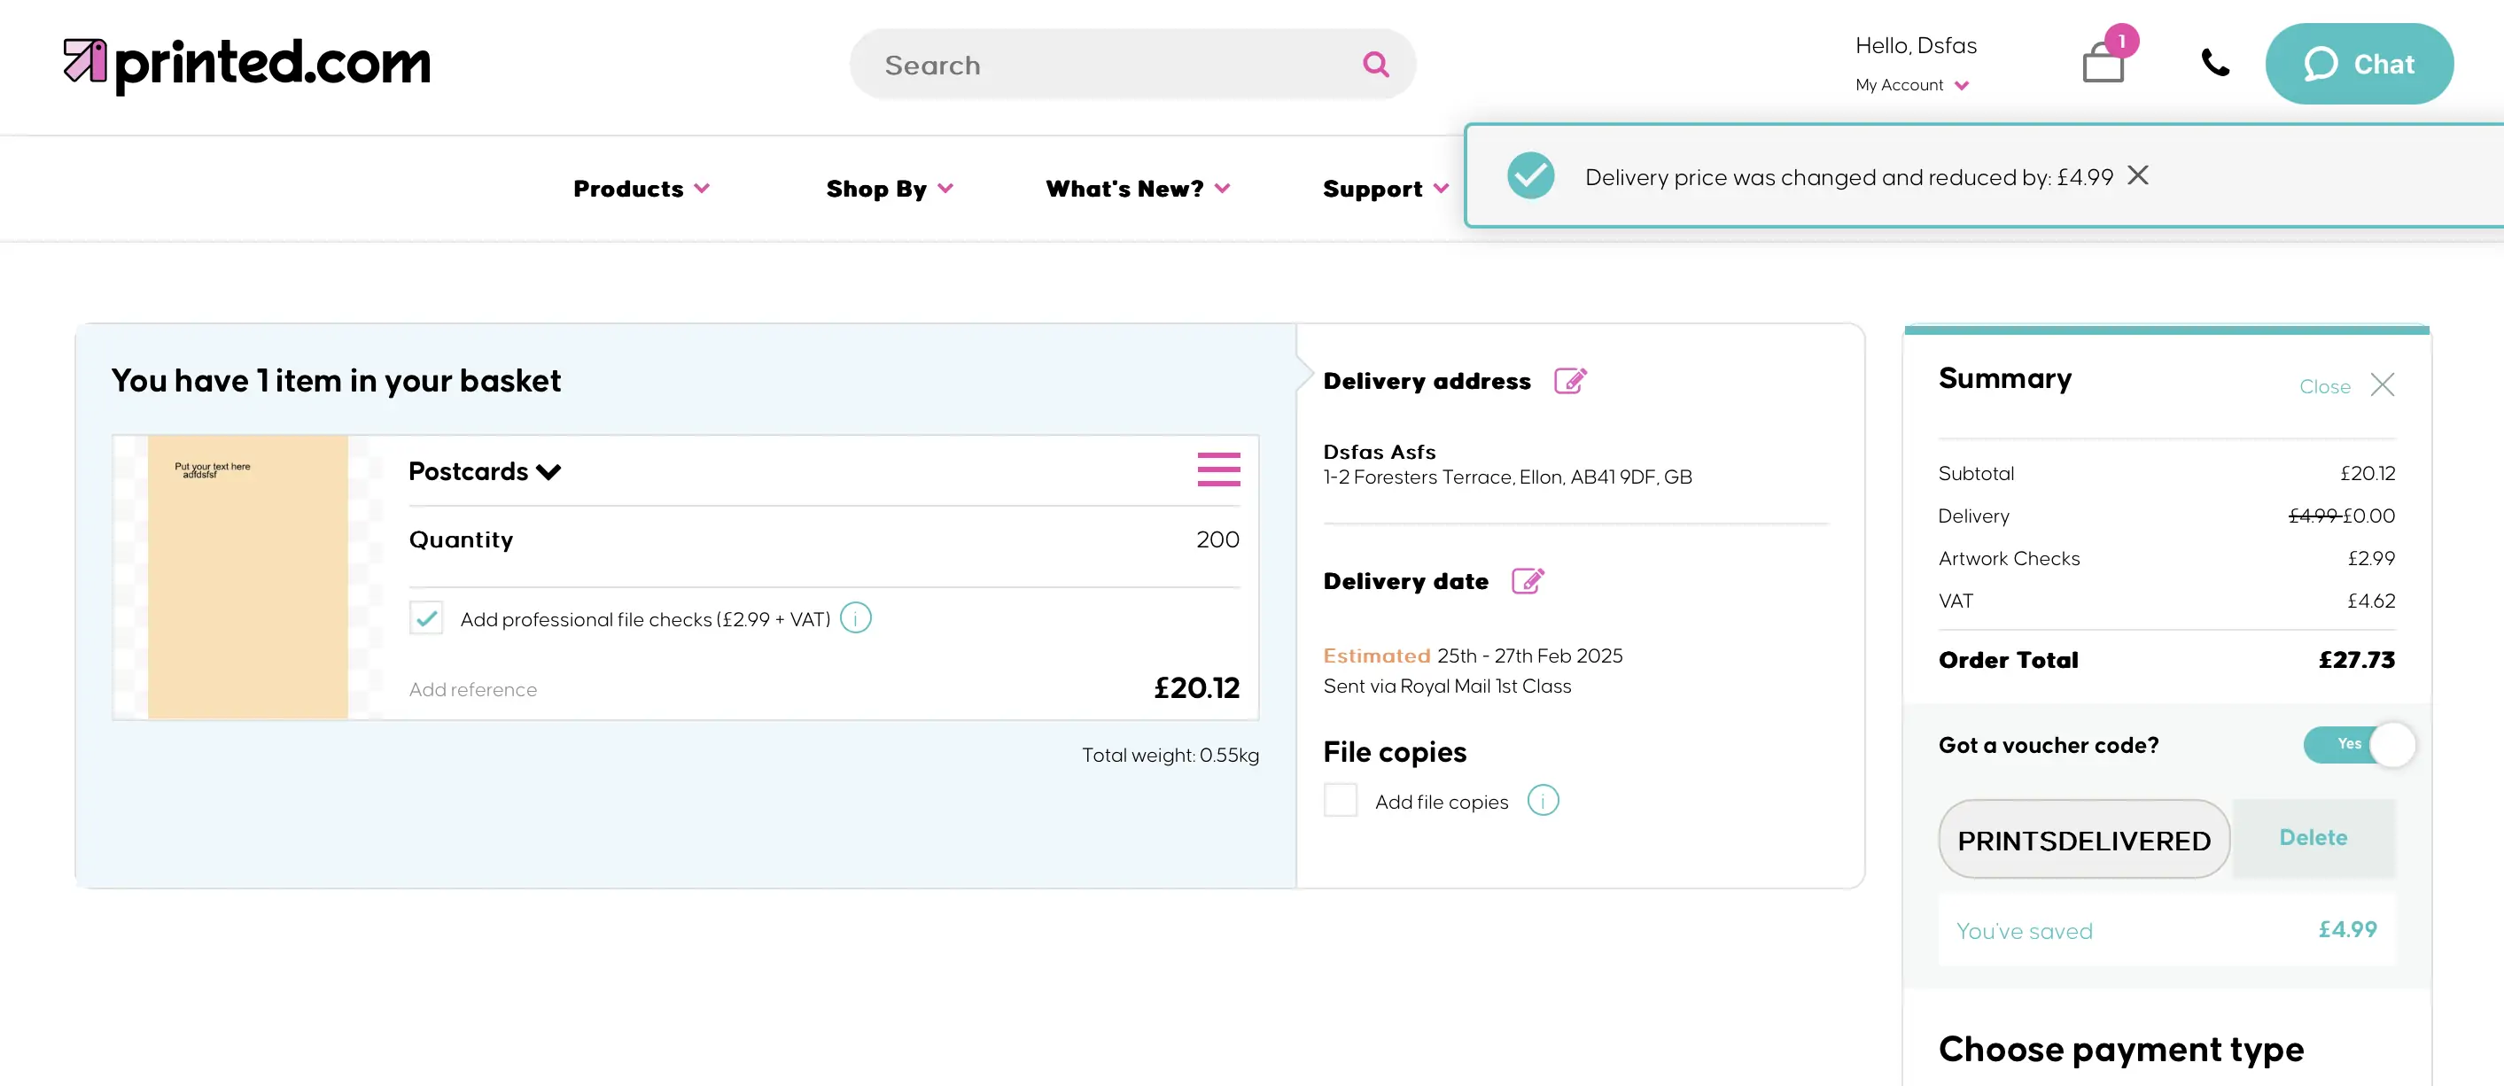Open the postcards item hamburger menu
2504x1086 pixels.
coord(1218,469)
